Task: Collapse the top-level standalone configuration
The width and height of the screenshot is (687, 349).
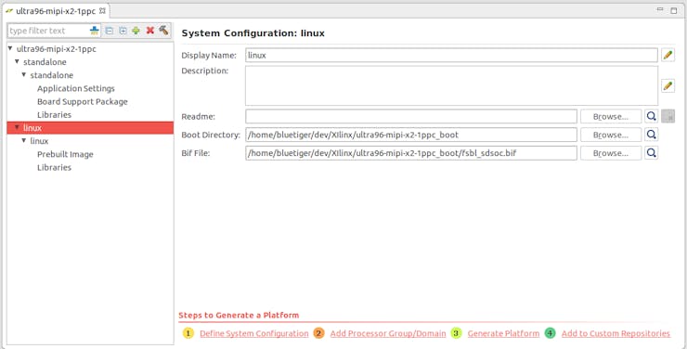Action: pos(17,62)
